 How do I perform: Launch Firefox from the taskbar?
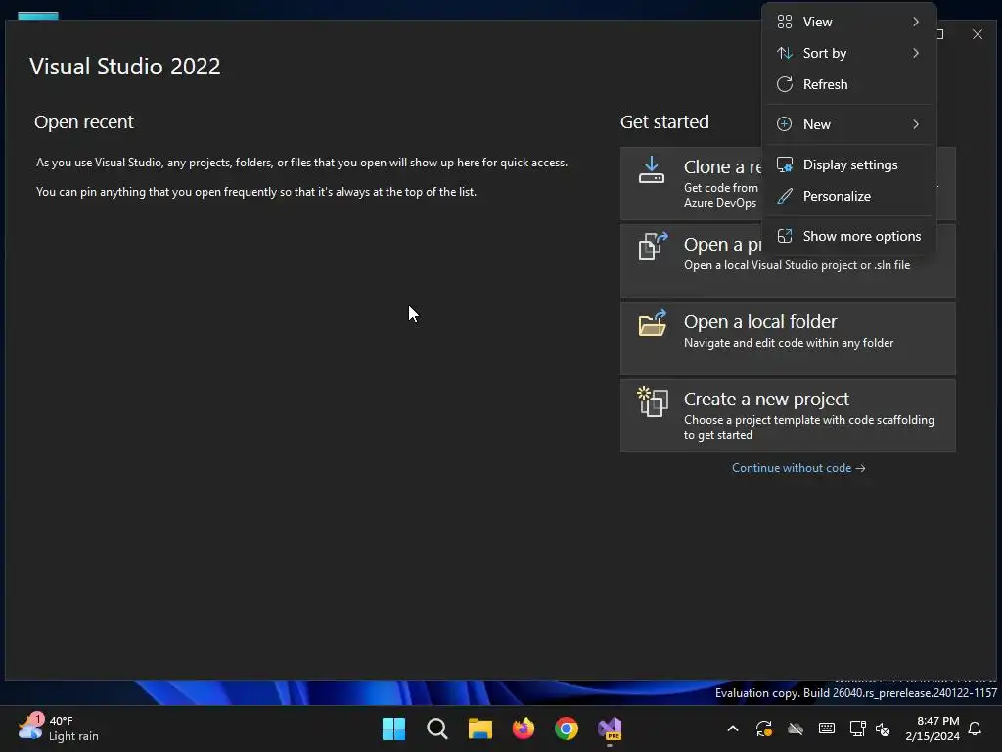[524, 728]
